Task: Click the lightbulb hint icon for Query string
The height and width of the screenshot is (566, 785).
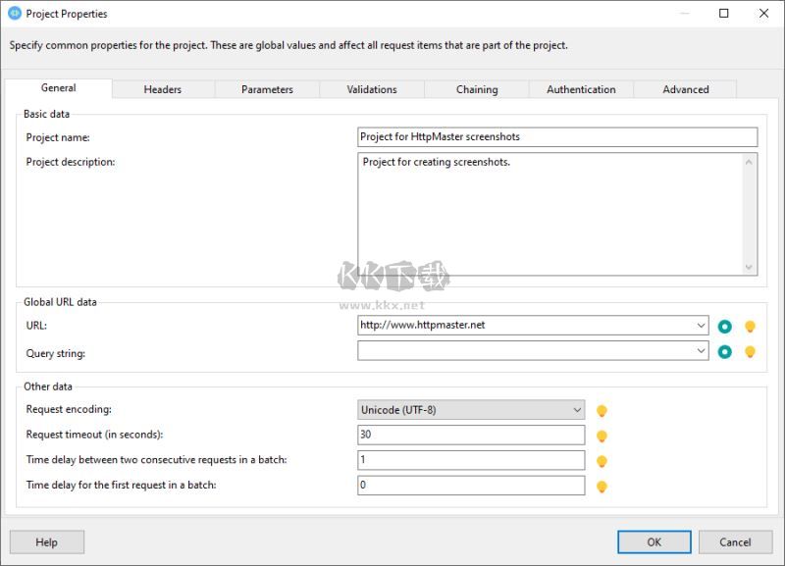Action: click(x=751, y=352)
